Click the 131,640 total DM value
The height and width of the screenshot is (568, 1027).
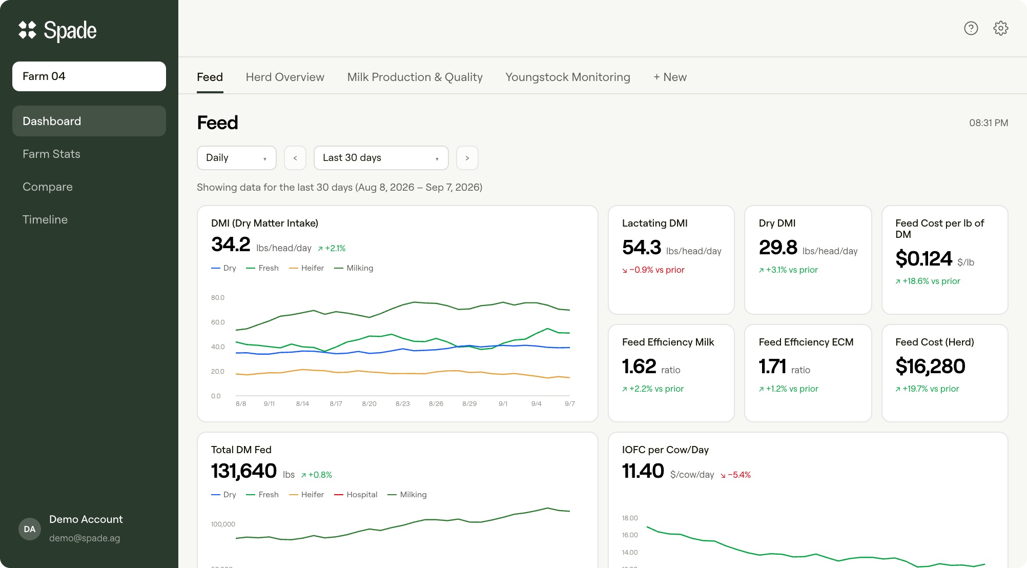244,471
